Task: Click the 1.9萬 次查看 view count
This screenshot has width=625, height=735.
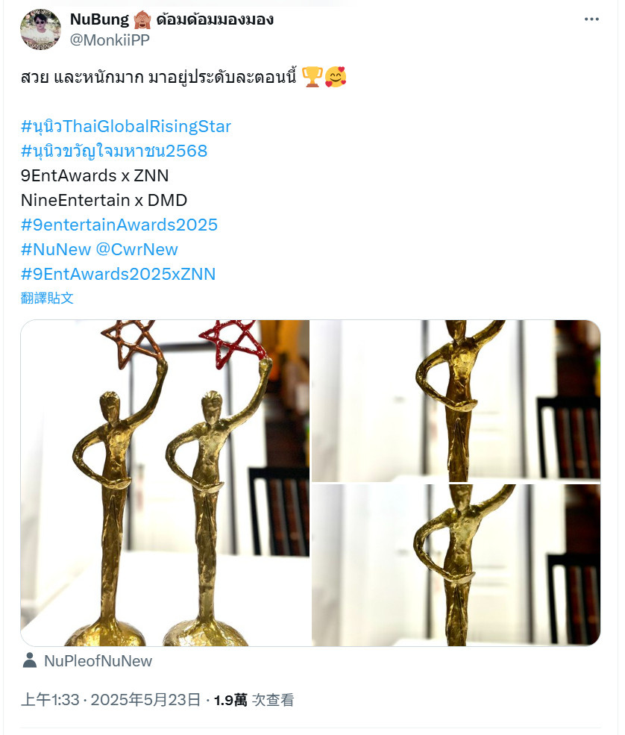Action: (x=254, y=700)
